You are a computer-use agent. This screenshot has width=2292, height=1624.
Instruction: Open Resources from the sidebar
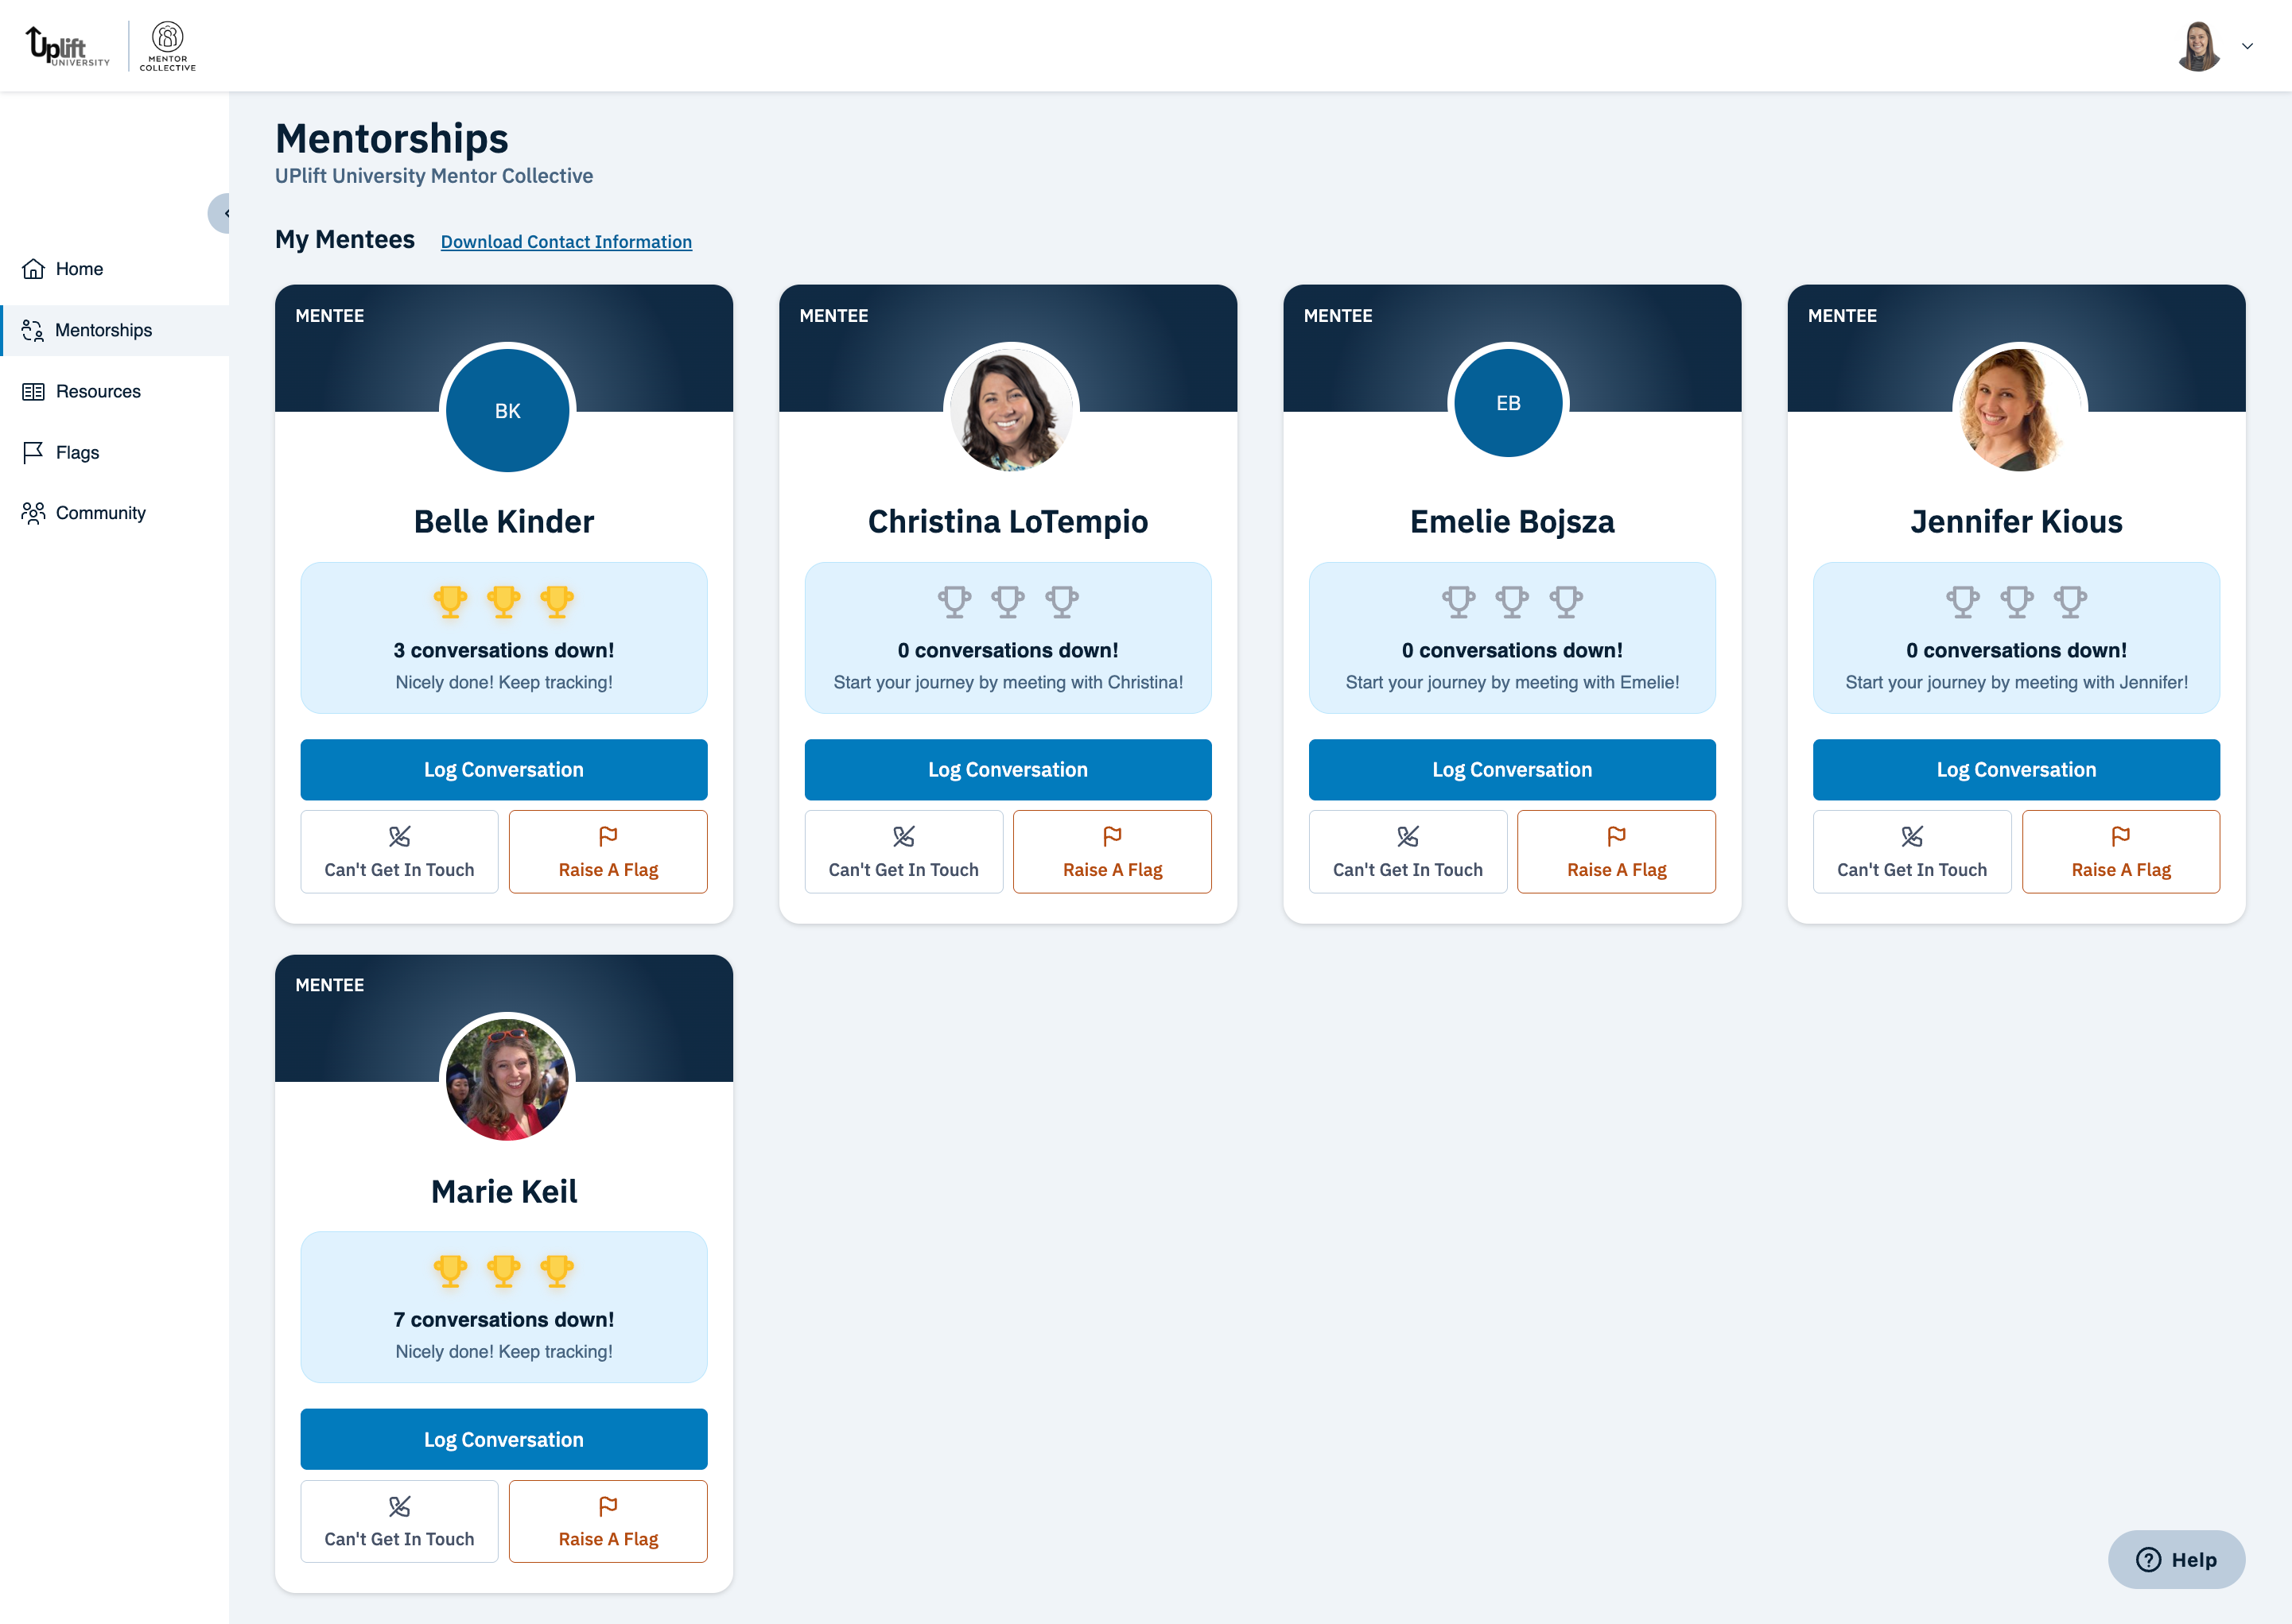(33, 391)
